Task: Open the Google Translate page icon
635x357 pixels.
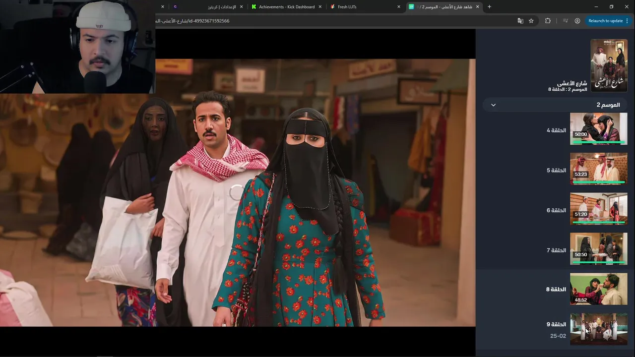Action: pyautogui.click(x=520, y=21)
